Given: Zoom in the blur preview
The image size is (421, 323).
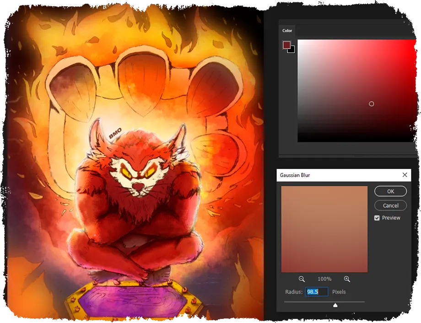Looking at the screenshot, I should pyautogui.click(x=347, y=279).
